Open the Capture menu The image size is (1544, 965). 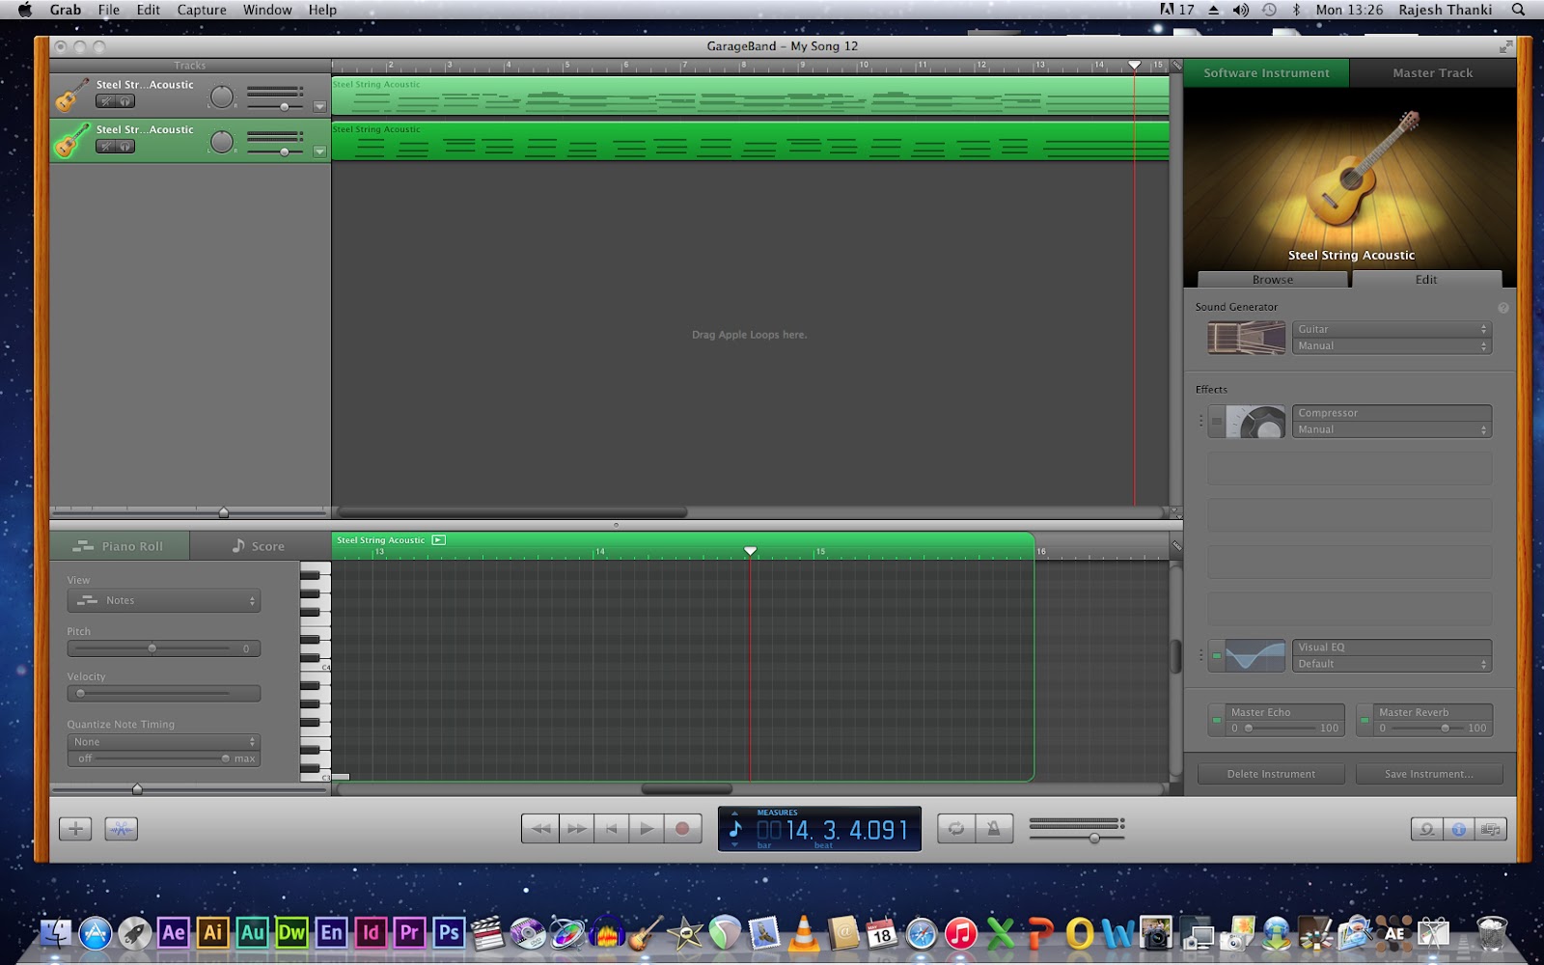click(x=202, y=10)
